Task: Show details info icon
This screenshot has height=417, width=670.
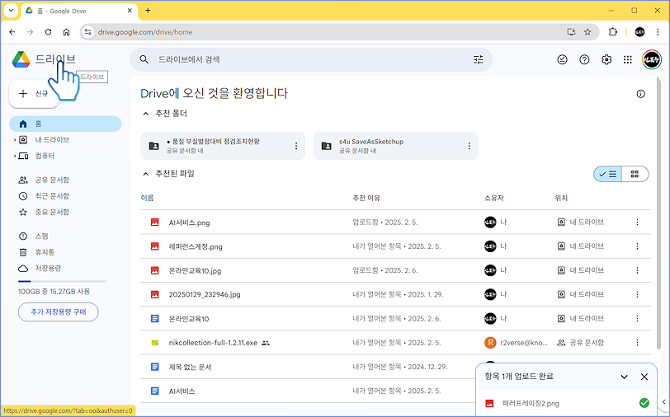Action: pos(640,94)
